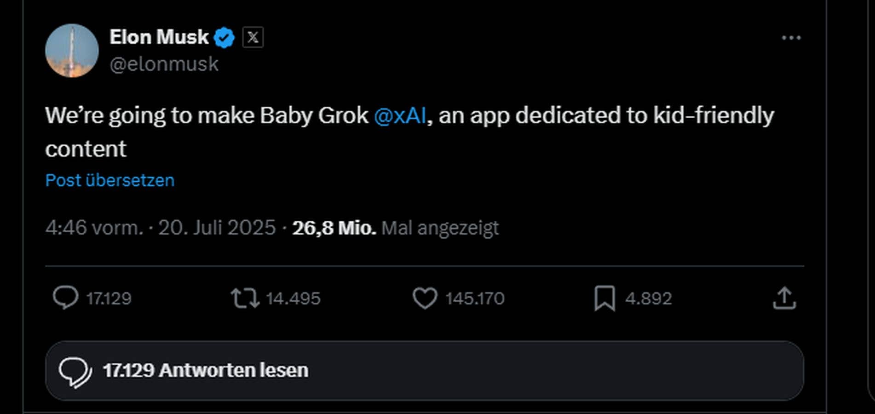Open the three-dot more options menu
875x414 pixels.
point(791,37)
